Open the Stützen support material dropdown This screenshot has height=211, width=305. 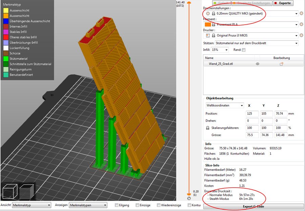[x=256, y=43]
